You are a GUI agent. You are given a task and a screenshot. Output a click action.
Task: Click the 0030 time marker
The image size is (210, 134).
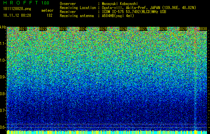(203, 29)
